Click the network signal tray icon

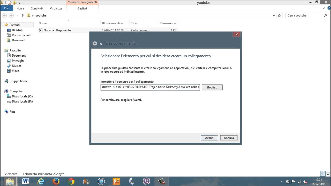pos(299,182)
